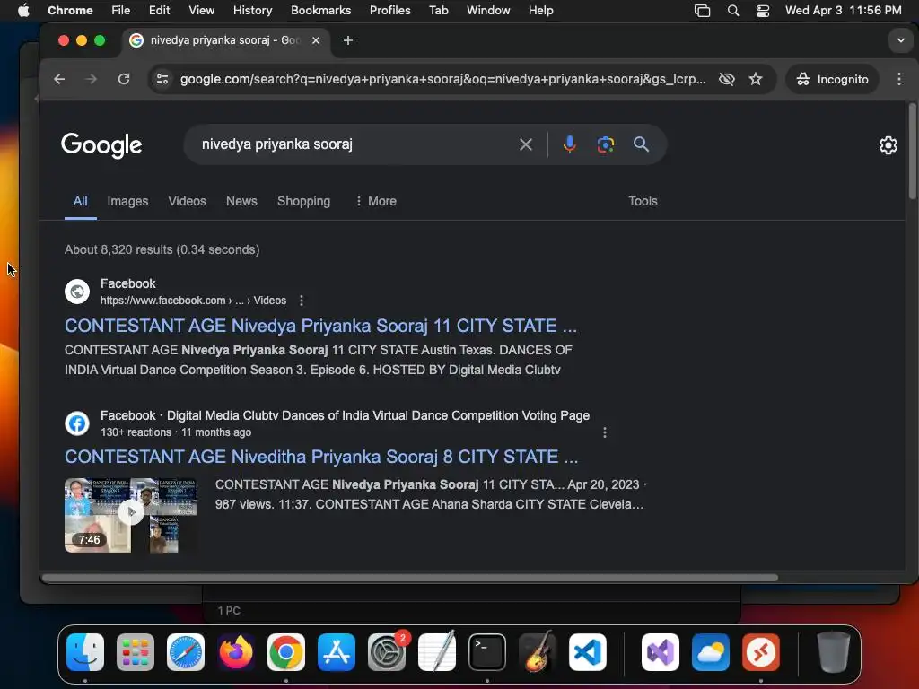The image size is (919, 689).
Task: Switch to Shopping results tab
Action: click(x=303, y=202)
